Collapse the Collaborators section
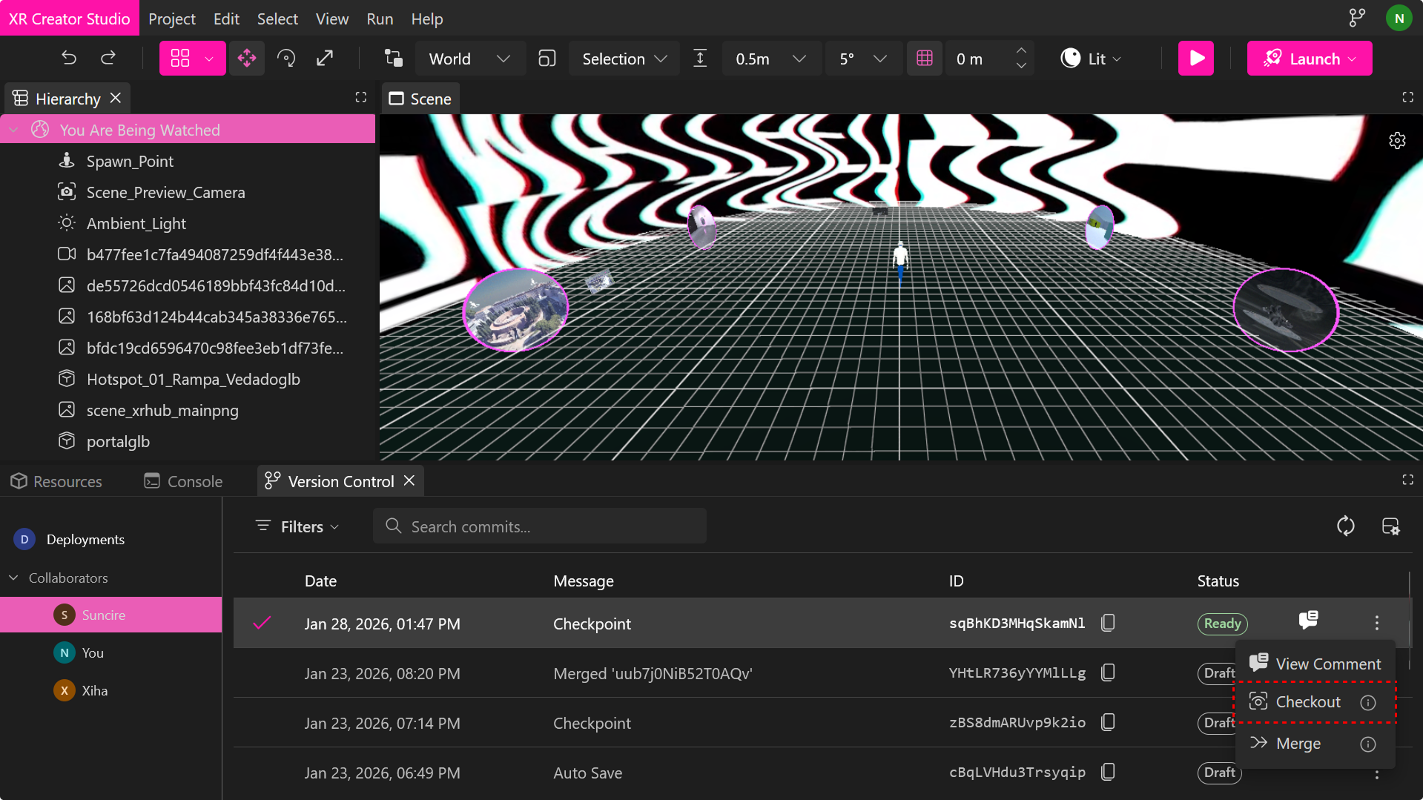The height and width of the screenshot is (800, 1423). pos(13,578)
